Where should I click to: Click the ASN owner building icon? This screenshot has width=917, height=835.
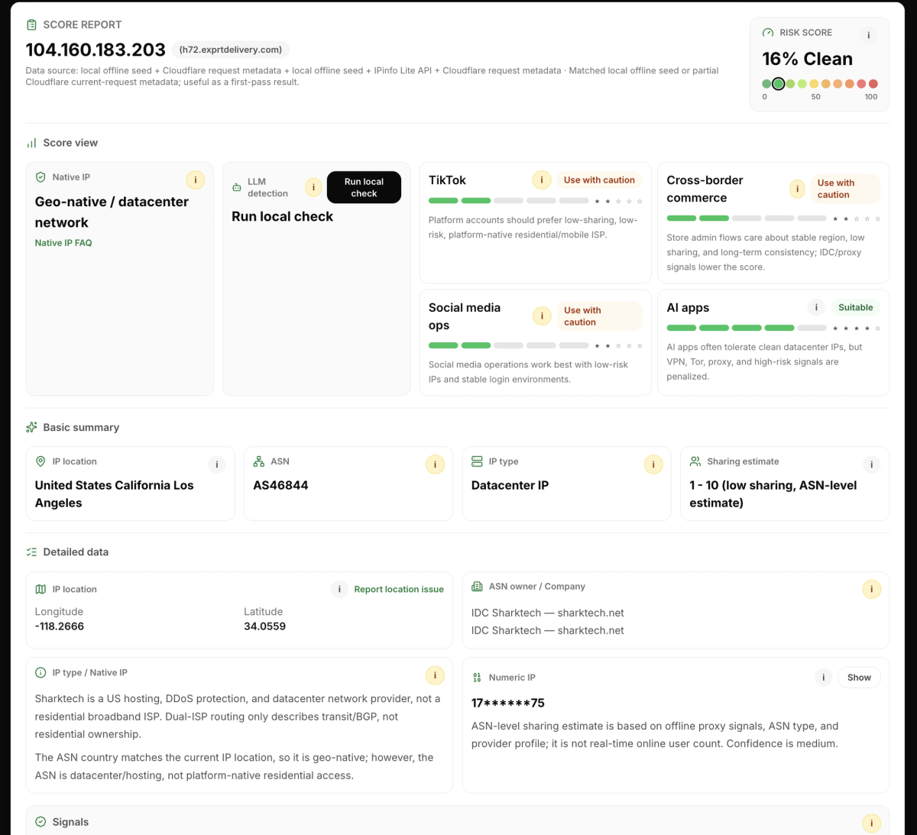point(477,587)
